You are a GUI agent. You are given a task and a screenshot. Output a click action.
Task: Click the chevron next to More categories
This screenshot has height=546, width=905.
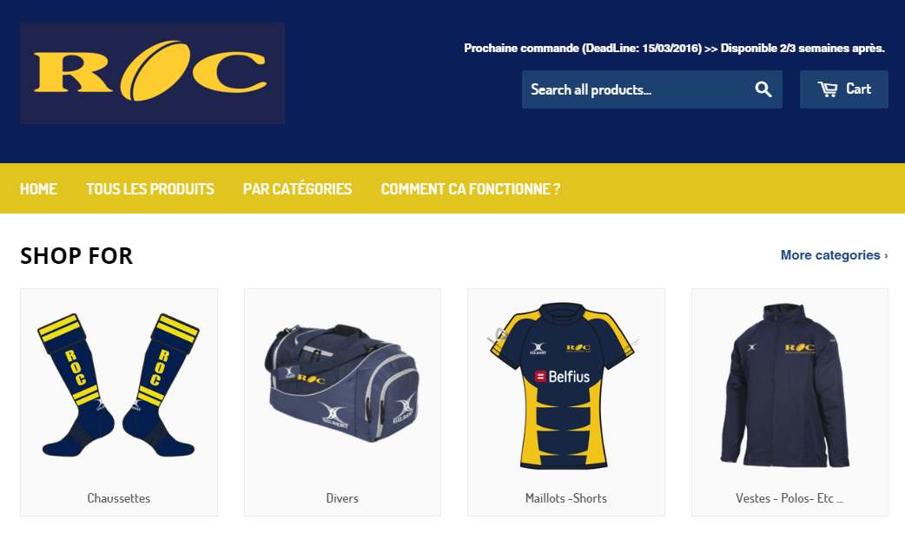[886, 255]
